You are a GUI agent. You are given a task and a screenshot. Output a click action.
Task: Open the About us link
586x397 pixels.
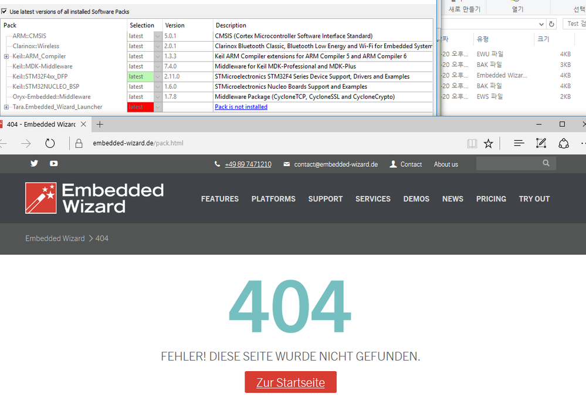tap(446, 164)
